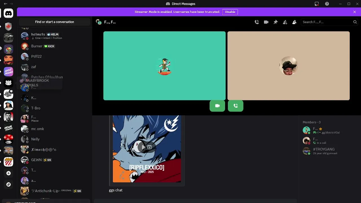Toggle the member list icon
The width and height of the screenshot is (361, 203).
click(294, 22)
